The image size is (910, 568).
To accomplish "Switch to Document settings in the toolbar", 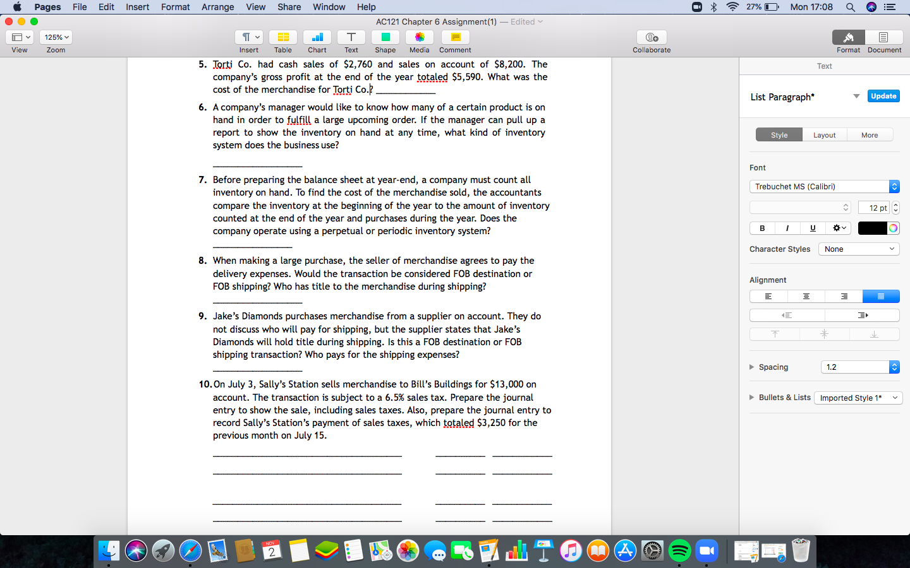I will [x=883, y=41].
